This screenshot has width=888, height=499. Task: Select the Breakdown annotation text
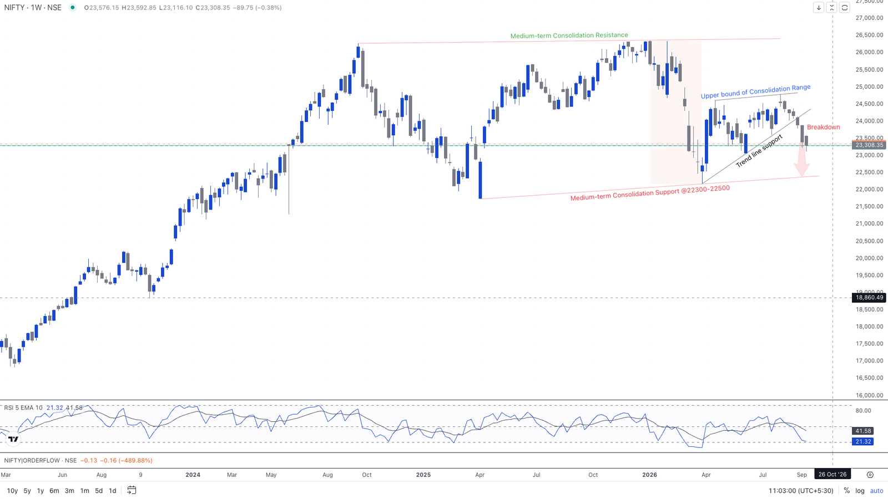point(824,128)
